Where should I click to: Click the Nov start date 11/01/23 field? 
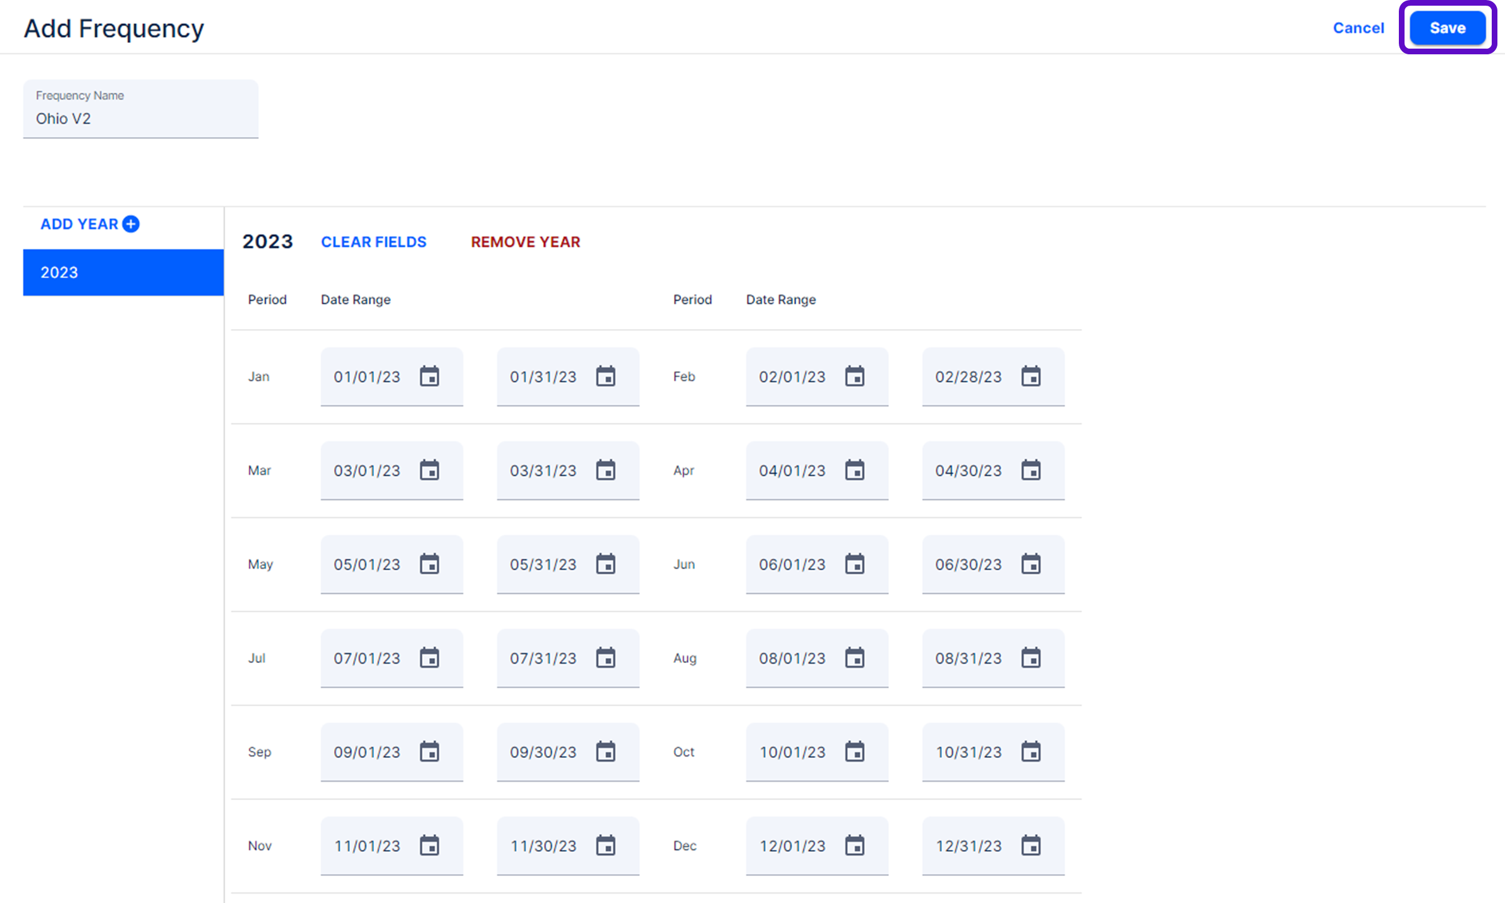366,846
